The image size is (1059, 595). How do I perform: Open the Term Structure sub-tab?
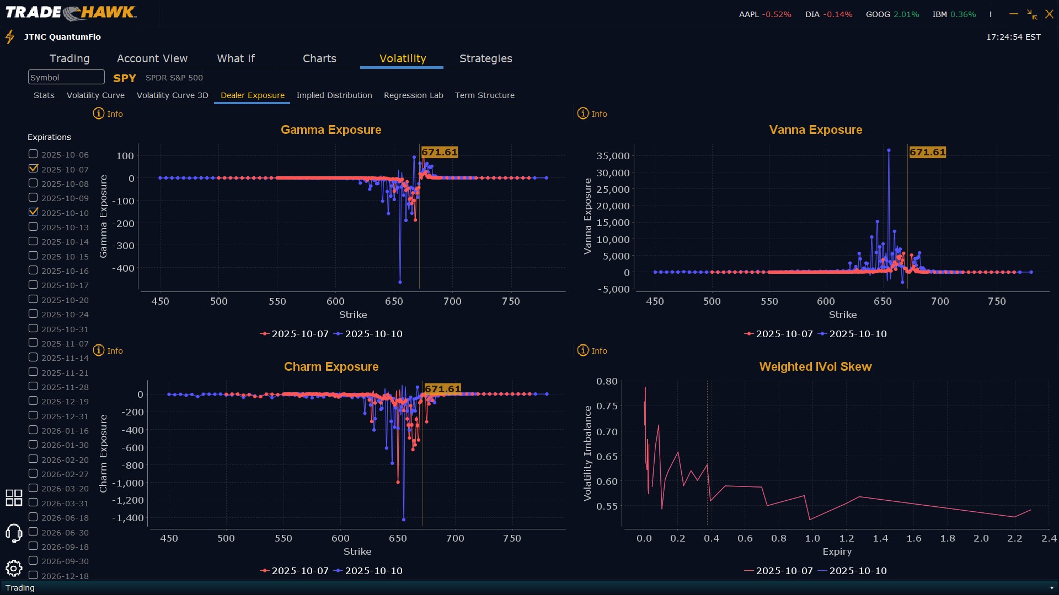[484, 95]
